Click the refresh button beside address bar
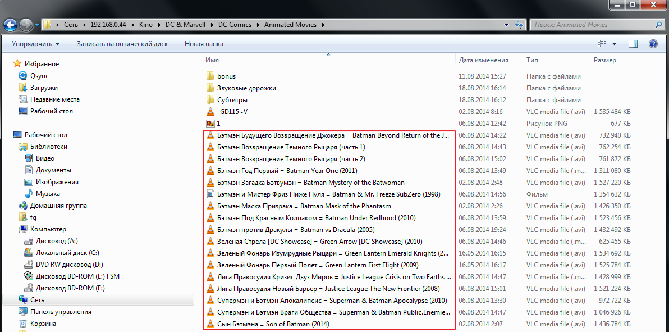Image resolution: width=669 pixels, height=332 pixels. (x=519, y=25)
